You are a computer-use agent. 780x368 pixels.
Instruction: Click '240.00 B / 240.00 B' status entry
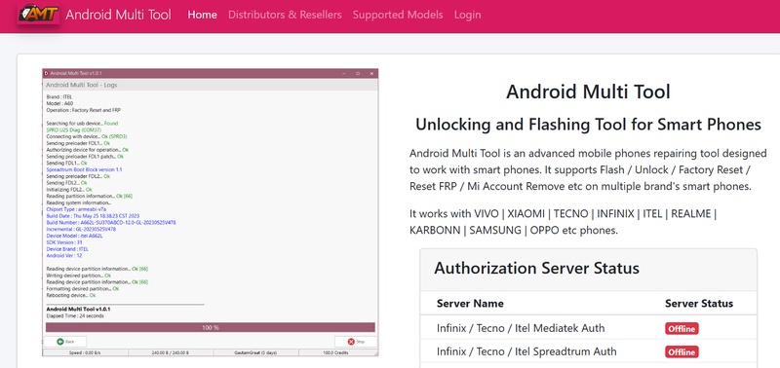click(170, 352)
